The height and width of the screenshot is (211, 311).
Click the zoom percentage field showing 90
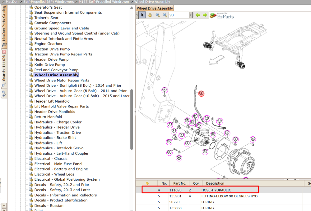click(179, 15)
